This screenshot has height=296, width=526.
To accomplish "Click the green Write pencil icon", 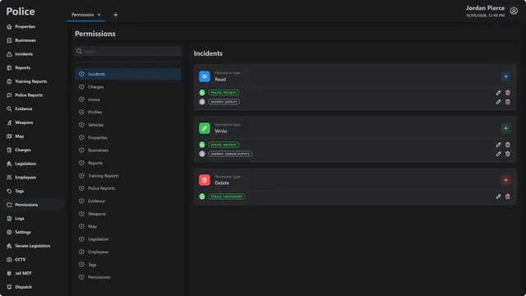I will click(x=205, y=128).
